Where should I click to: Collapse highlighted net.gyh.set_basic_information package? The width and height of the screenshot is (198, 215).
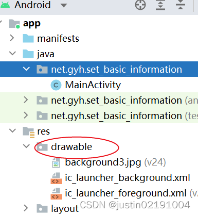pos(26,69)
